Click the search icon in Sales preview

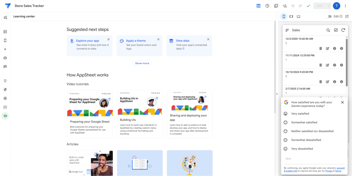click(x=328, y=30)
